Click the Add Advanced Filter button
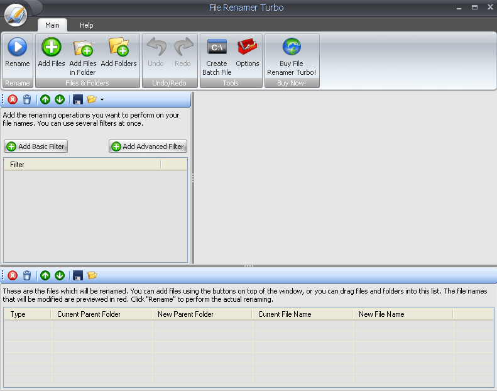Screen dimensions: 497x391 click(148, 146)
